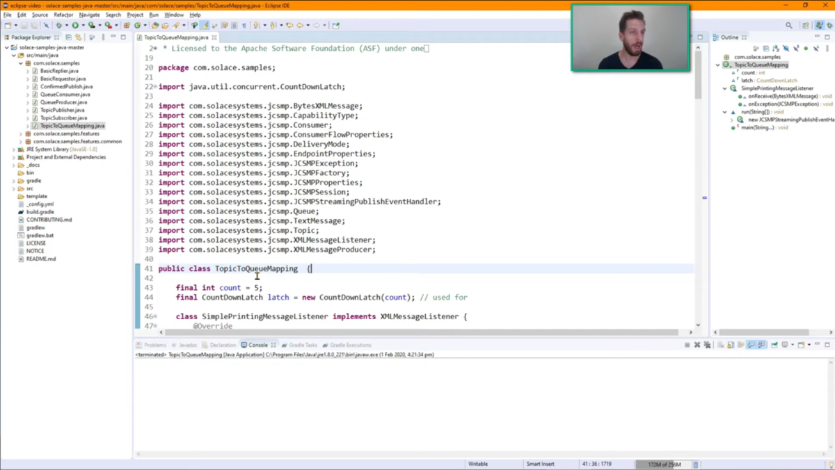
Task: Open a new Java class wizard
Action: click(x=136, y=25)
